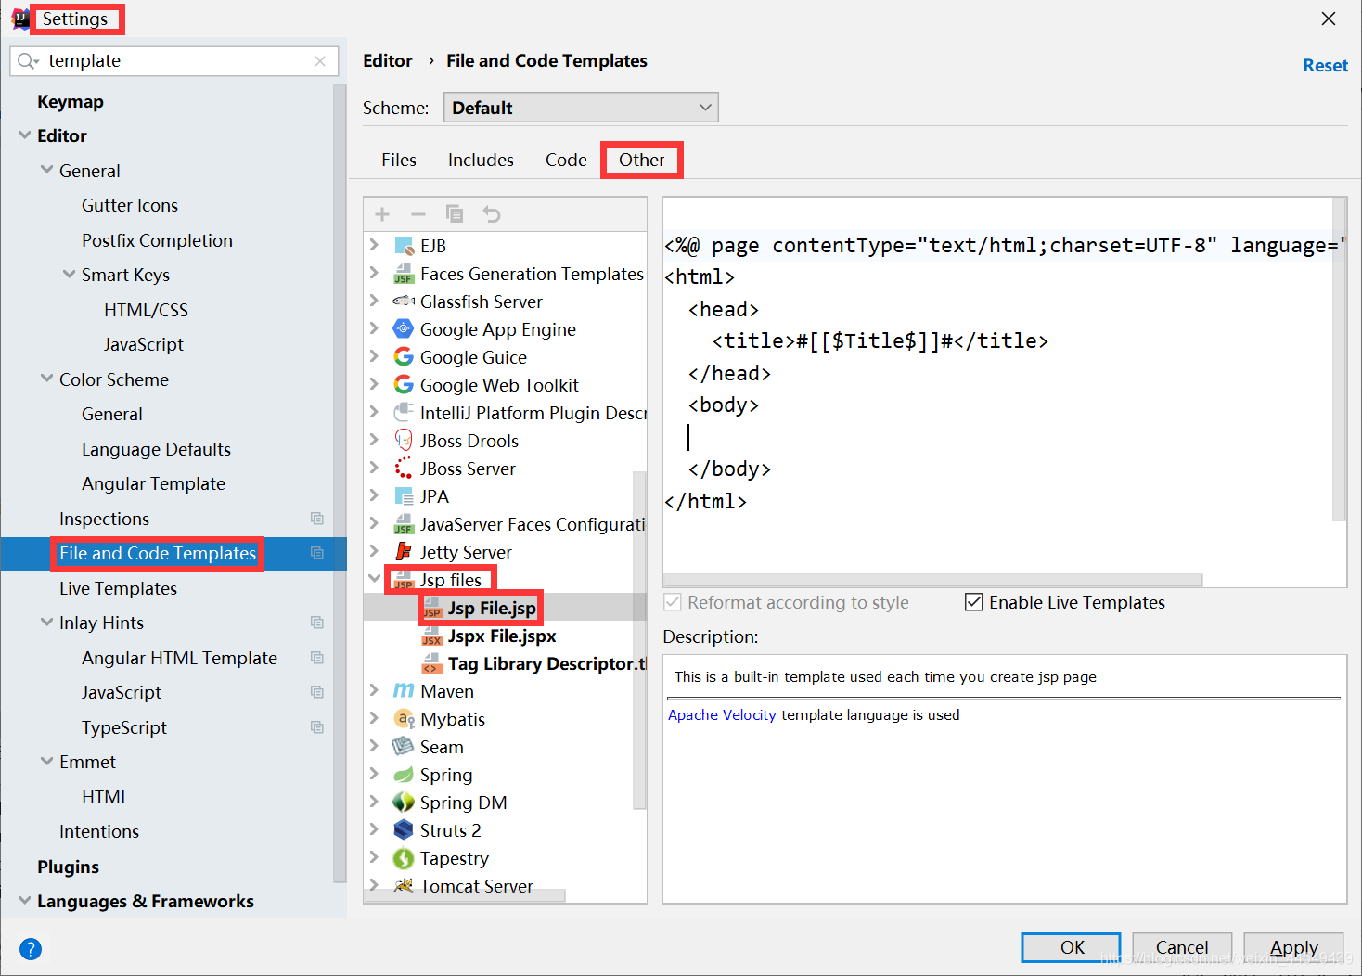Click the template list vertical scrollbar

point(639,640)
